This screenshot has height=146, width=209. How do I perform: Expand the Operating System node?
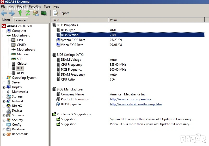coord(4,78)
